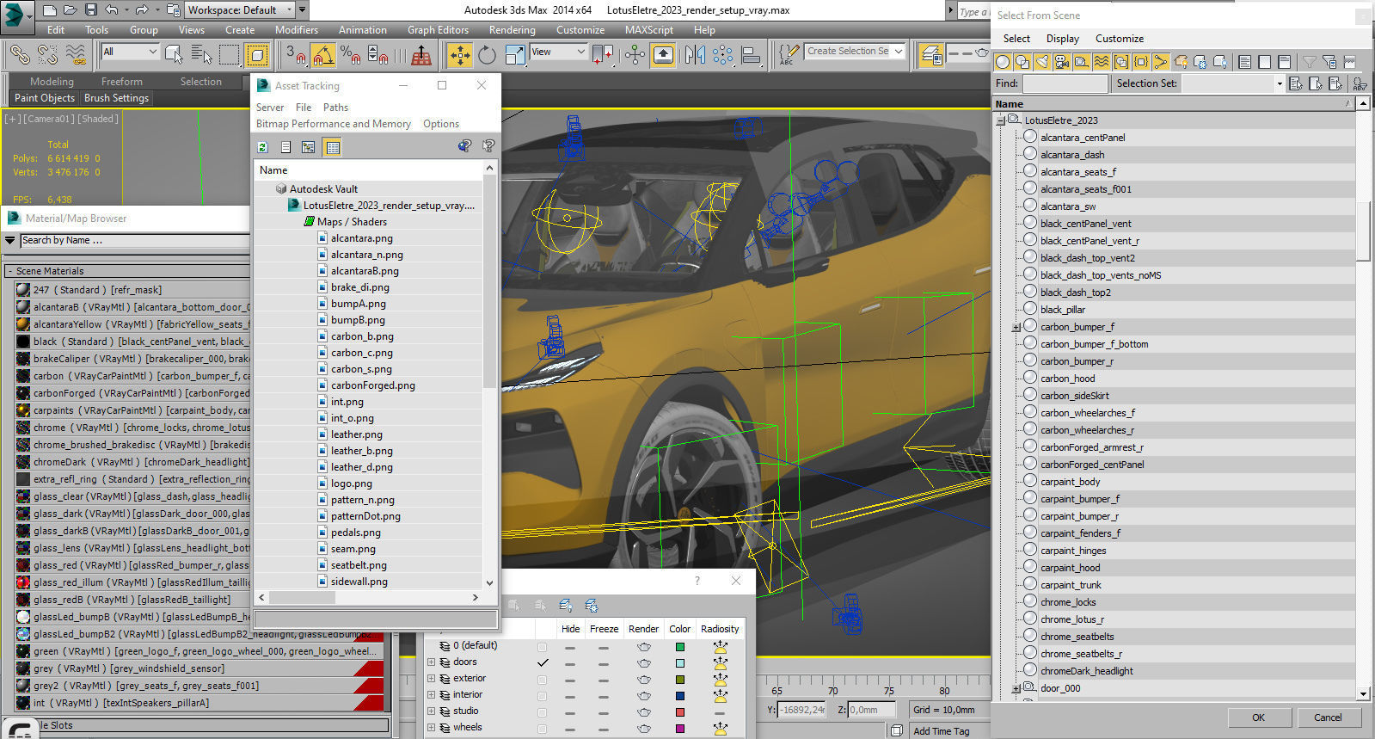Screen dimensions: 1375x739
Task: Toggle Display Cameras filter in Select From Scene
Action: tap(1061, 62)
